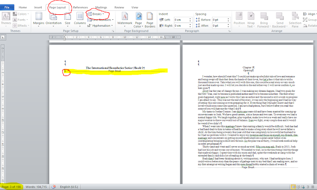317x190 pixels.
Task: Click the Group objects button
Action: (x=310, y=20)
